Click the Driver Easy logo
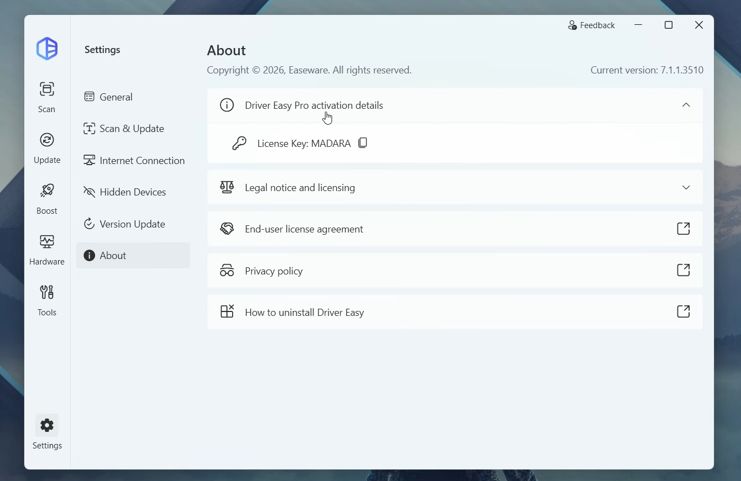 [x=47, y=49]
